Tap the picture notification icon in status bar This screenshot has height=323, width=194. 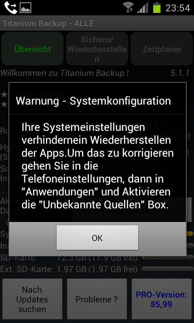click(x=25, y=8)
